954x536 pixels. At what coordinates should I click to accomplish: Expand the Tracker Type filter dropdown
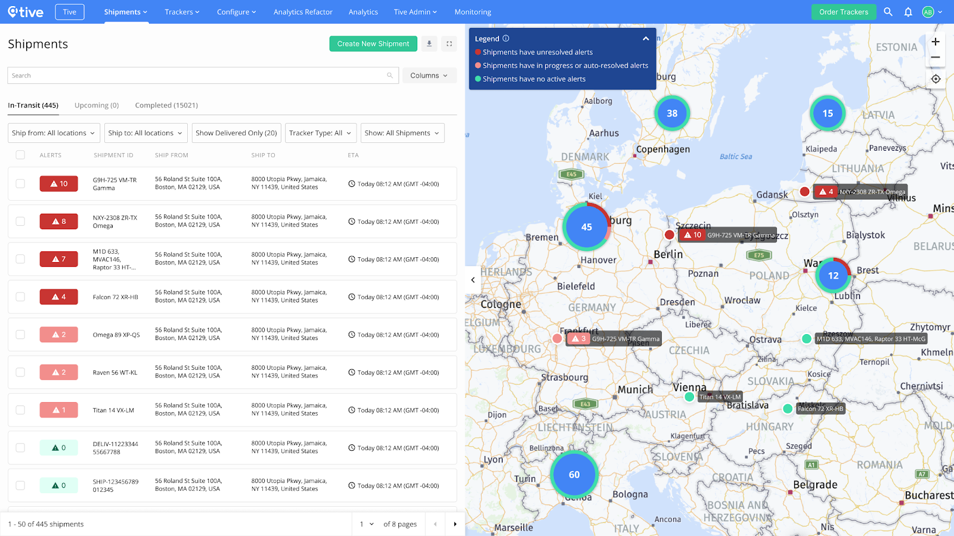(320, 133)
